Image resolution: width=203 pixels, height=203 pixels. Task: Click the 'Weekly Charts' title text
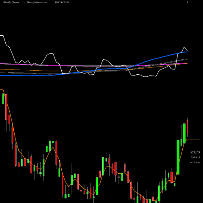point(11,2)
